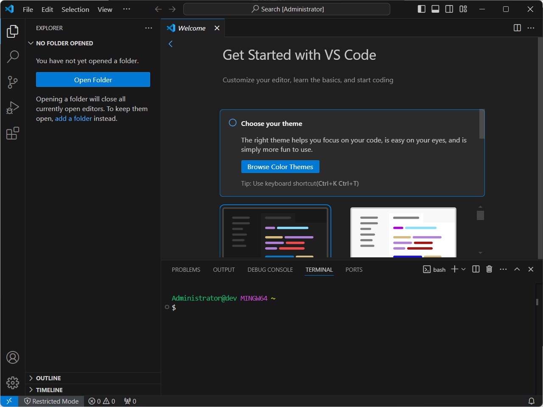Open the launch profile dropdown arrow
This screenshot has height=407, width=543.
(x=463, y=269)
